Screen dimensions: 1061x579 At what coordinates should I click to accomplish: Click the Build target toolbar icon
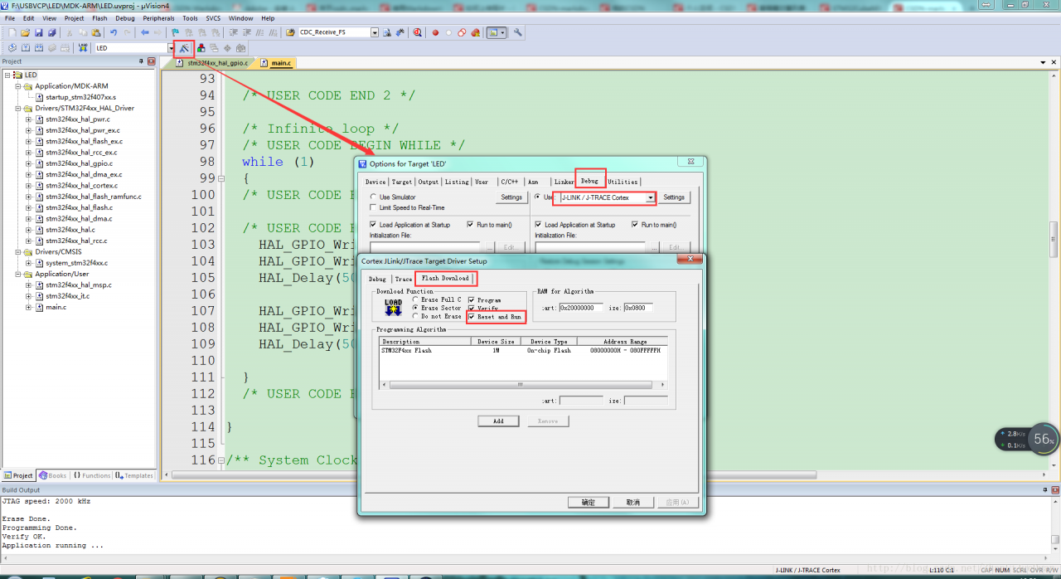pyautogui.click(x=25, y=48)
